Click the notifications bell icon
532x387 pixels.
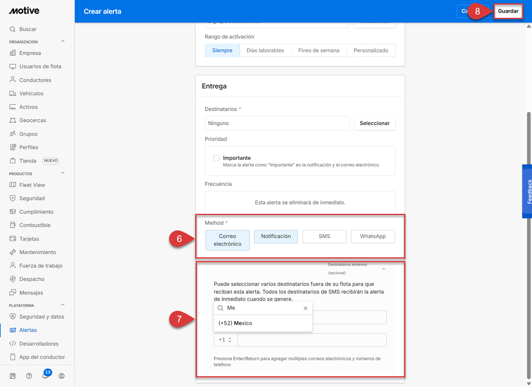(x=46, y=376)
